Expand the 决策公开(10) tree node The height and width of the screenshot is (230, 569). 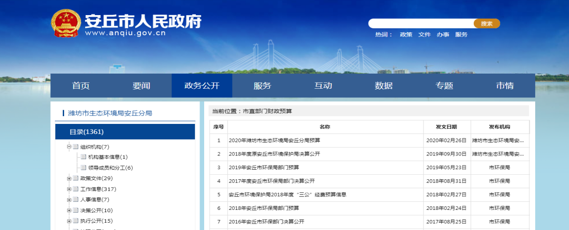(69, 210)
